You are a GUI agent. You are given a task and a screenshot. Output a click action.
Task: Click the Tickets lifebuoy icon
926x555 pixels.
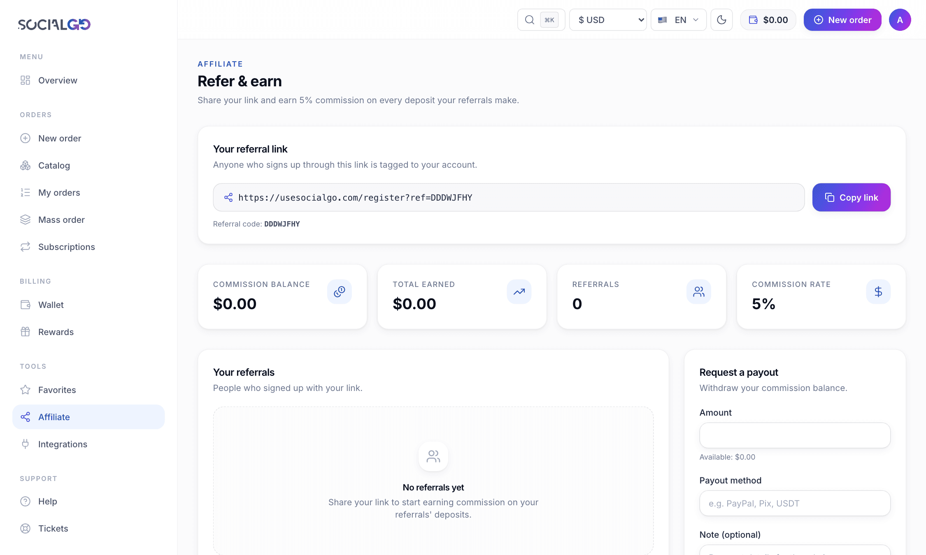(26, 528)
